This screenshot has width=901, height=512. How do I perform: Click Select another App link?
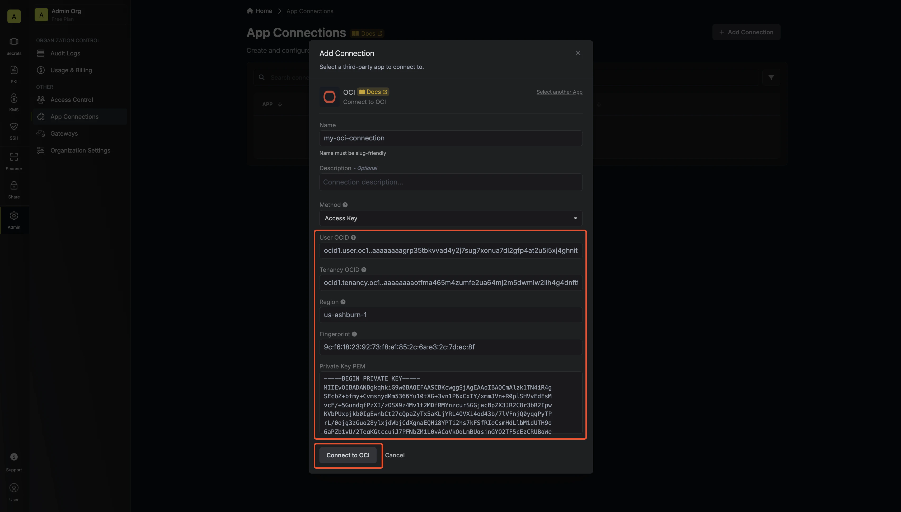pos(559,92)
